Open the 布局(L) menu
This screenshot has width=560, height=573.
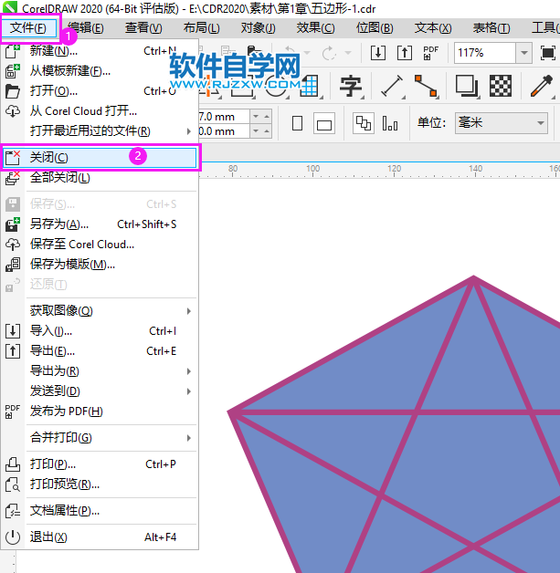point(202,27)
